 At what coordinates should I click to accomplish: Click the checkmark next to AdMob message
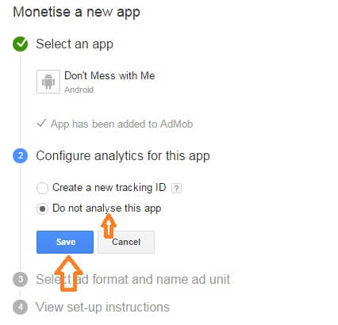pos(41,123)
